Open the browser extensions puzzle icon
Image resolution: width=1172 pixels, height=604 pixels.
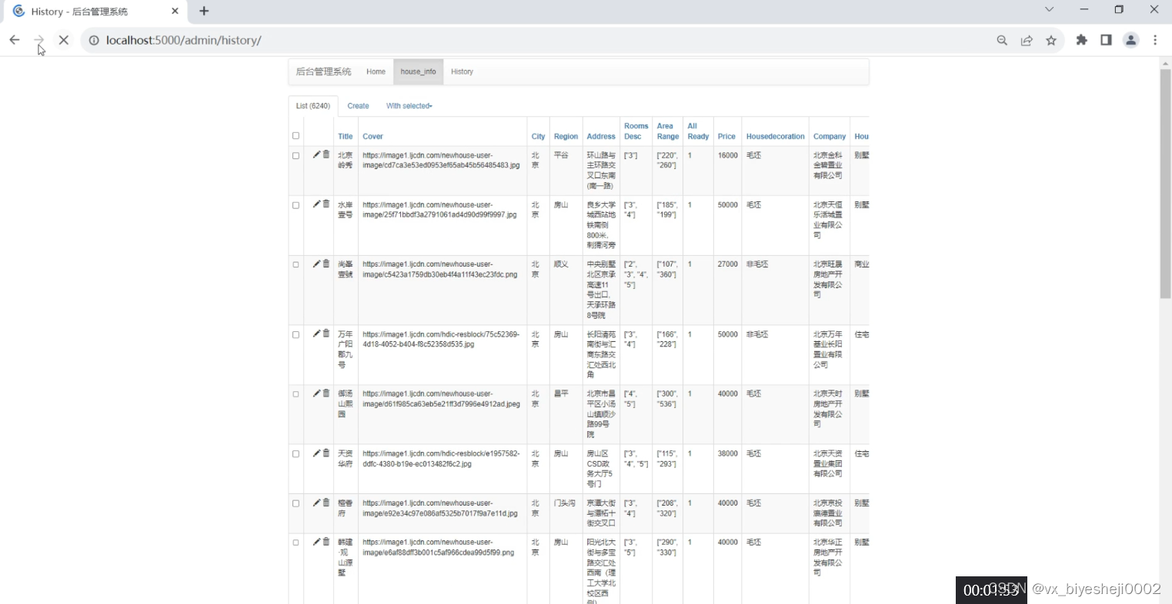(x=1082, y=40)
